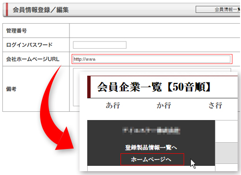241x175 pixels.
Task: Open the 登録製品情報一覧へ link
Action: click(151, 148)
